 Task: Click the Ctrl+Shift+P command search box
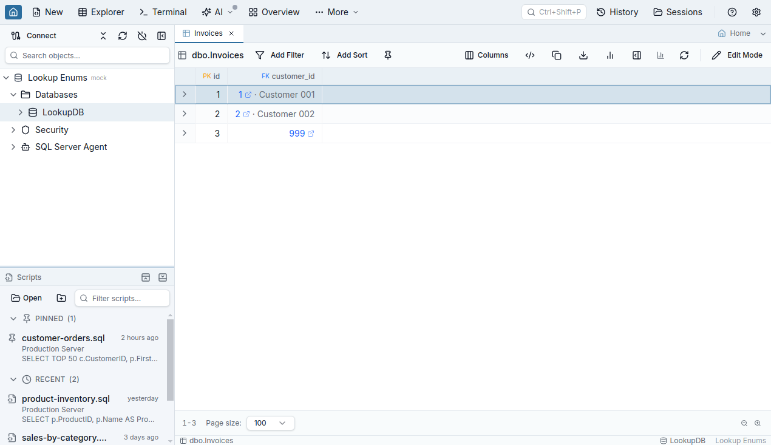click(x=554, y=12)
